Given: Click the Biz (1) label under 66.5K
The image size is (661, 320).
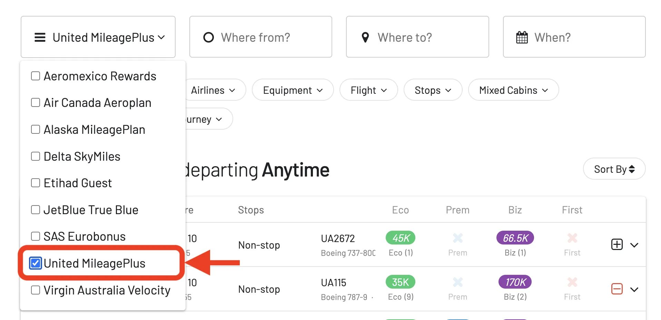Looking at the screenshot, I should tap(515, 253).
